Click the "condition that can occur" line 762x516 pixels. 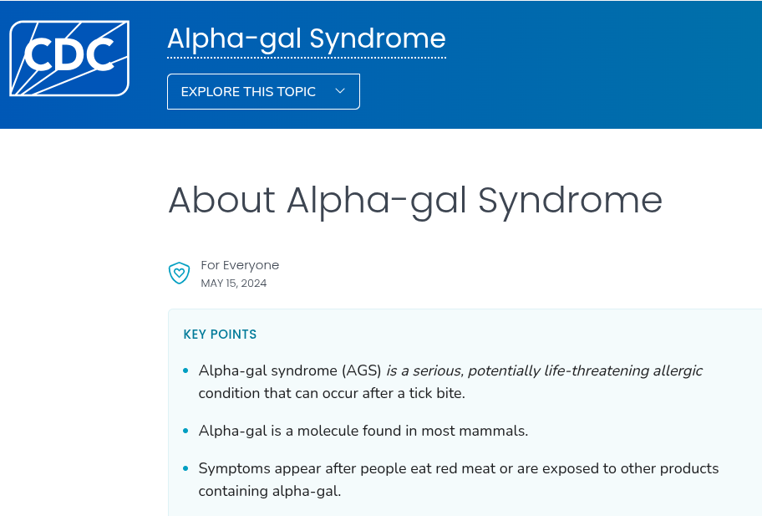331,393
